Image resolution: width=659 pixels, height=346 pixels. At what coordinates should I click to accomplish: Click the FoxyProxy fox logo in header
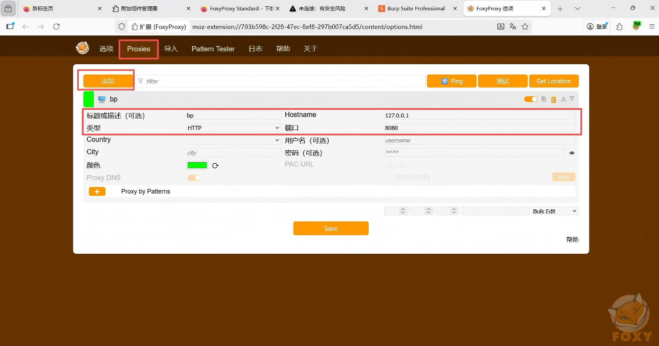82,48
